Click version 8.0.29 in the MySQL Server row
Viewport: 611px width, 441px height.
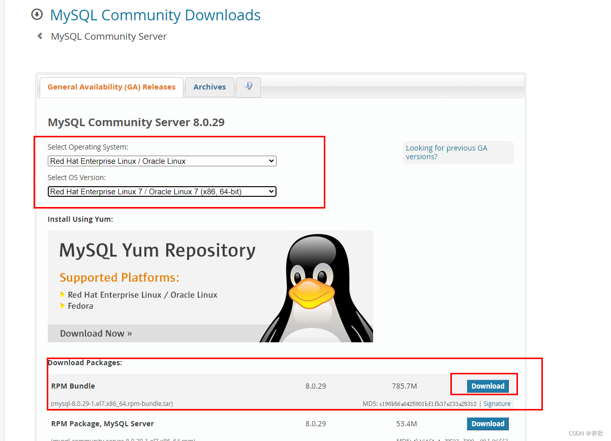coord(316,424)
